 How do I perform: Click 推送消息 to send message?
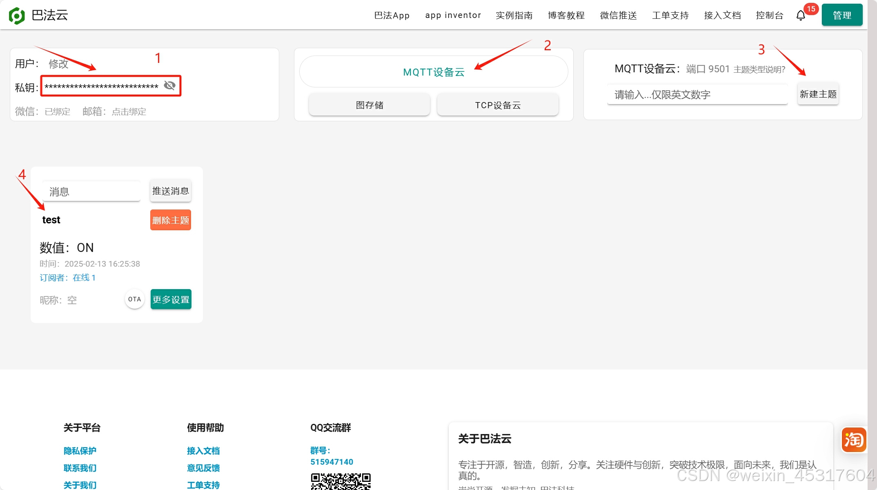coord(170,191)
